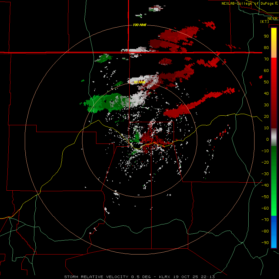This screenshot has width=279, height=279.
Task: Select the 90 value on velocity scale
Action: pos(266,36)
